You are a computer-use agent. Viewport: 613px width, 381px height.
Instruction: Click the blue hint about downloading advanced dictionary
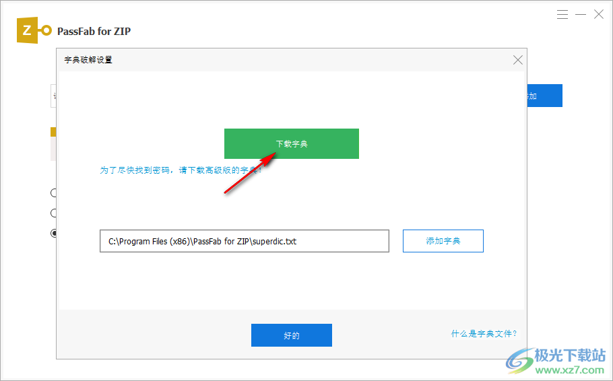tap(181, 170)
